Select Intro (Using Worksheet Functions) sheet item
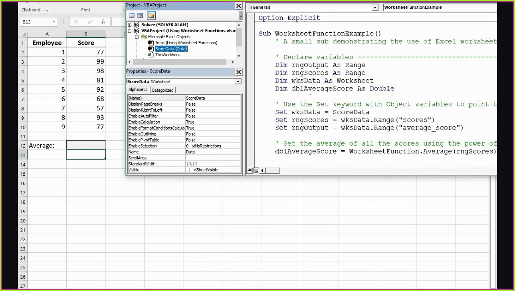This screenshot has width=515, height=291. (x=186, y=43)
